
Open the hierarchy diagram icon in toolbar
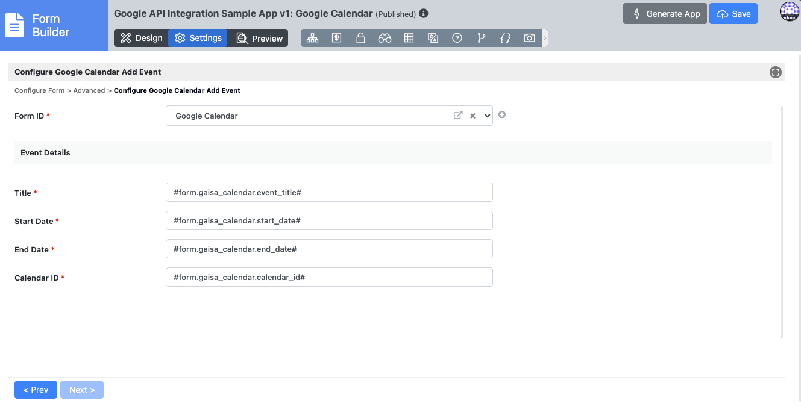(312, 38)
